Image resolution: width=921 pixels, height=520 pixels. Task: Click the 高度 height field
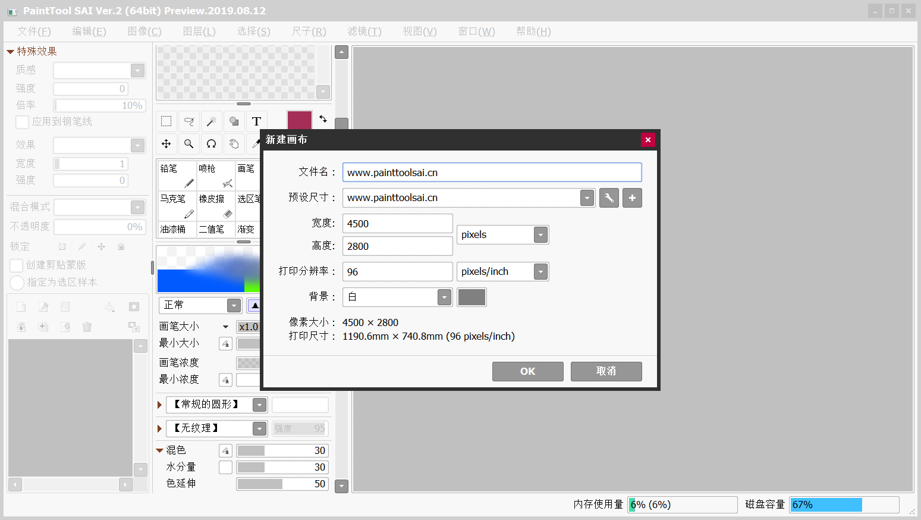pyautogui.click(x=398, y=246)
